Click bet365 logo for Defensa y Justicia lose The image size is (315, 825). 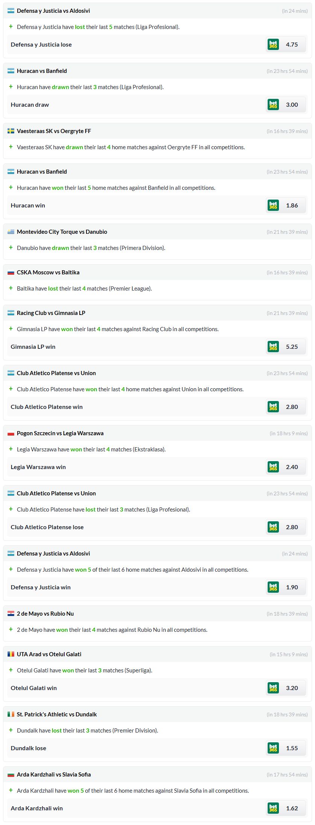(x=273, y=44)
